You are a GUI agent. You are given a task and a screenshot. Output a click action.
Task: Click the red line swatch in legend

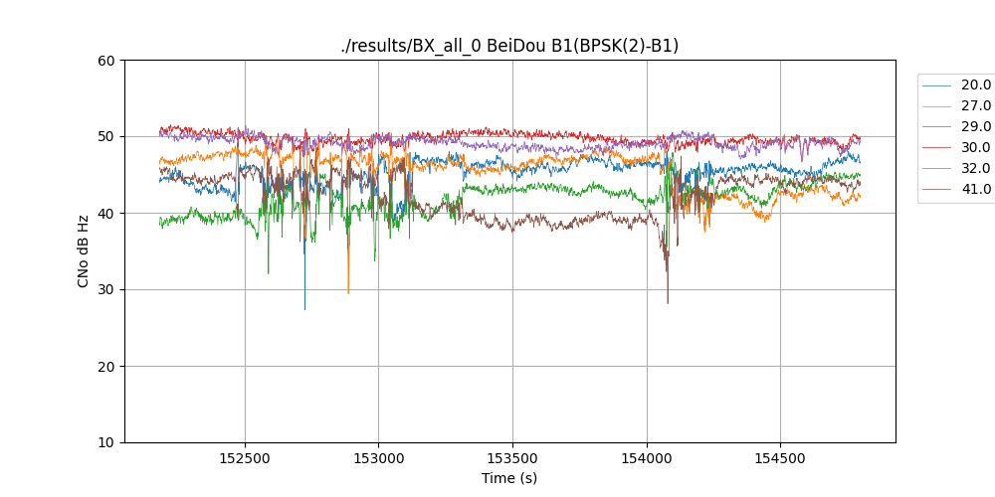coord(936,148)
